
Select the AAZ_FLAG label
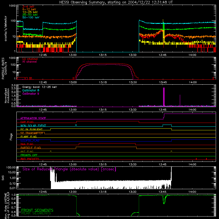tap(27, 151)
